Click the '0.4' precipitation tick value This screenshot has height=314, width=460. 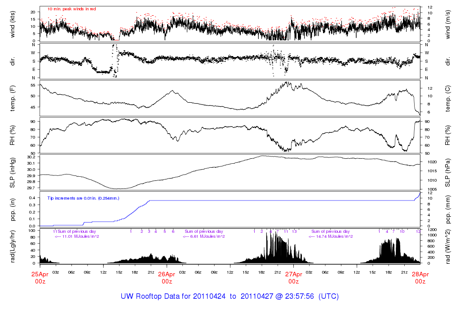32,198
